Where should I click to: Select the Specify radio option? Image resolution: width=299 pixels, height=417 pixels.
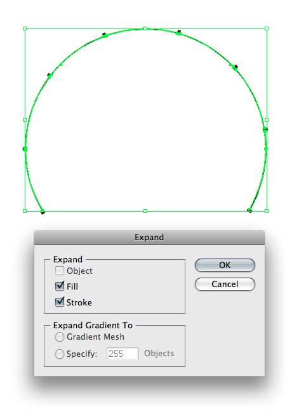point(60,354)
